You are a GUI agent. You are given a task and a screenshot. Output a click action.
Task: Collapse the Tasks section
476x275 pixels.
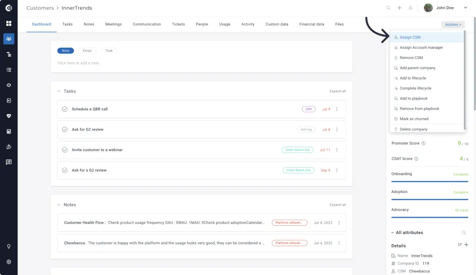[x=59, y=91]
